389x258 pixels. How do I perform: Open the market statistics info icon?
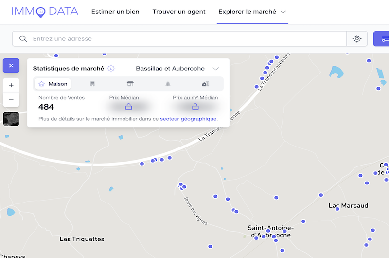111,68
